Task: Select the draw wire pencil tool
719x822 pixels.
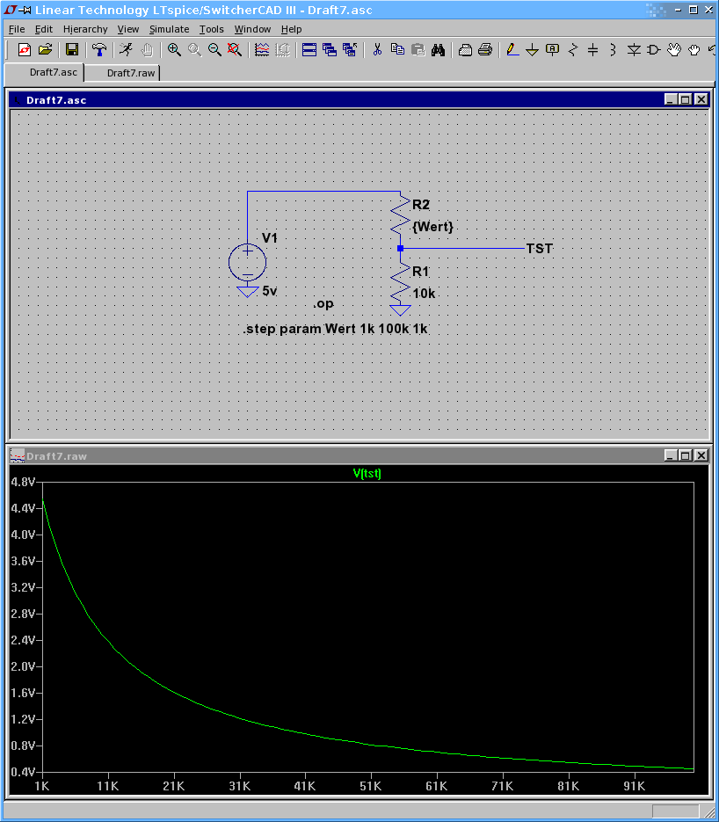Action: 512,50
